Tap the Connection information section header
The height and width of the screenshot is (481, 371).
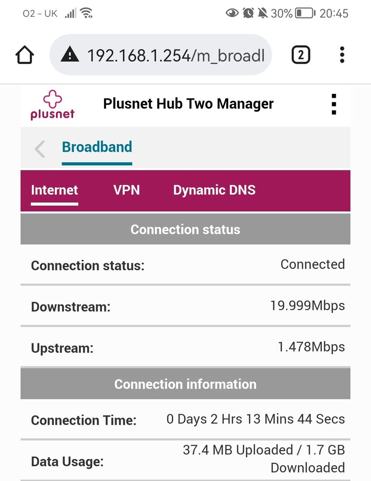[x=185, y=384]
